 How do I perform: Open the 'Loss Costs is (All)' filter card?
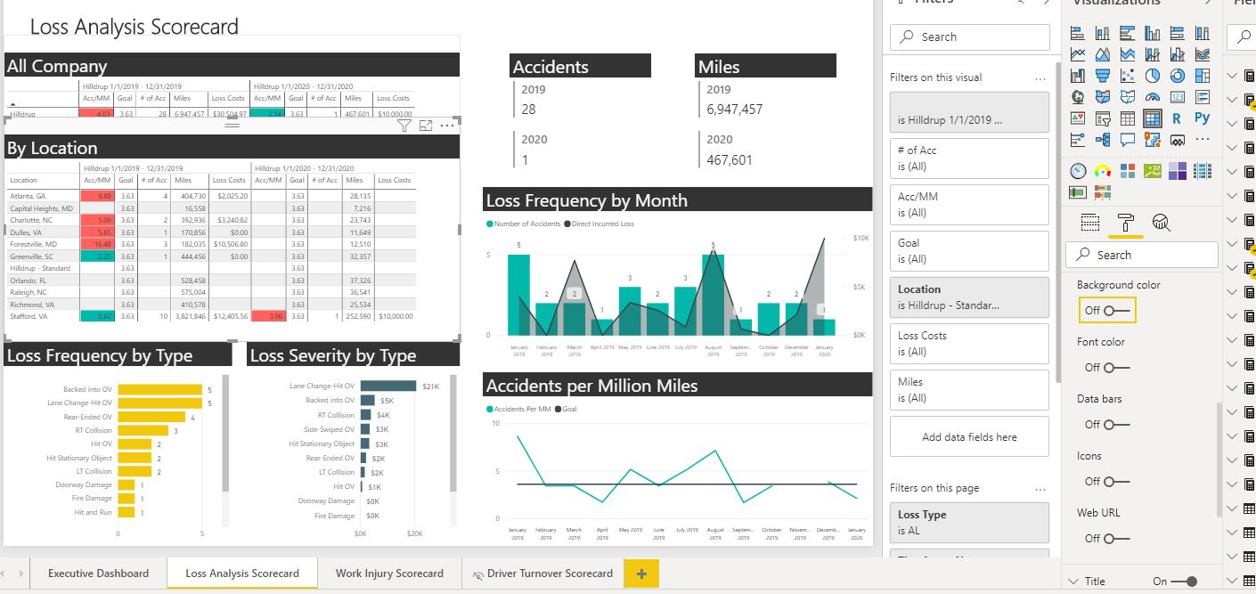click(x=969, y=344)
